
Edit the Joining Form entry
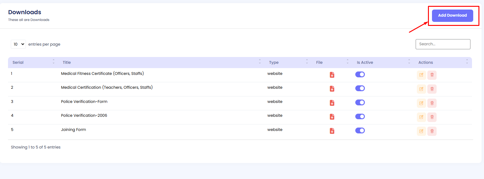421,131
